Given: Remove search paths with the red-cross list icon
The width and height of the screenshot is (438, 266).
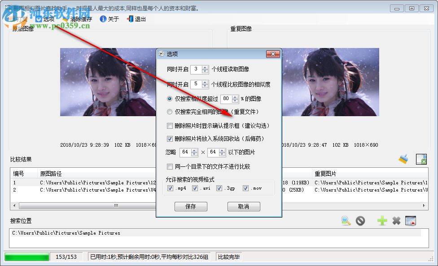Looking at the screenshot, I should coord(410,220).
